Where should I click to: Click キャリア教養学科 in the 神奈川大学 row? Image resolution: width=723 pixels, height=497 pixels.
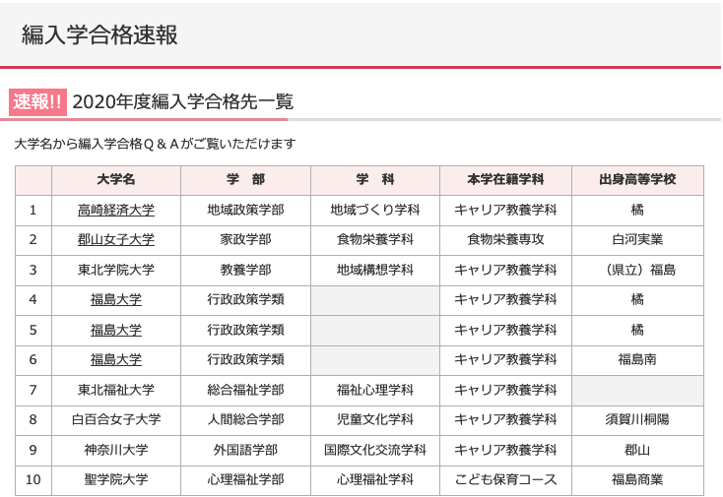[505, 450]
